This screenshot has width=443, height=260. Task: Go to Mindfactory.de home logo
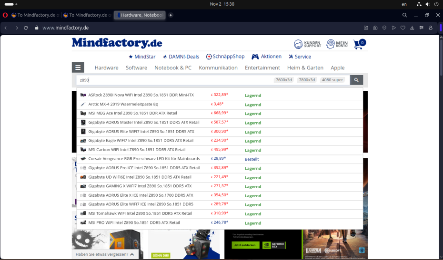(117, 43)
